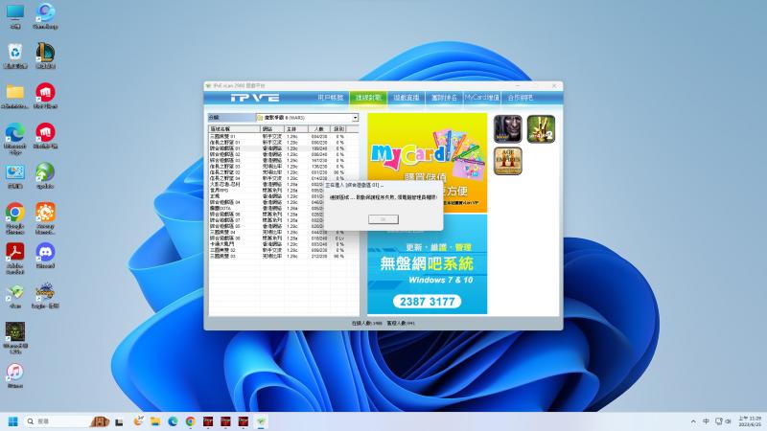Open League of Legends desktop shortcut

(x=44, y=52)
